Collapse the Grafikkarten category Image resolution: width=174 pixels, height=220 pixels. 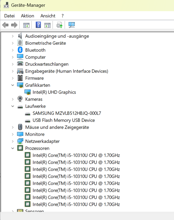(13, 85)
